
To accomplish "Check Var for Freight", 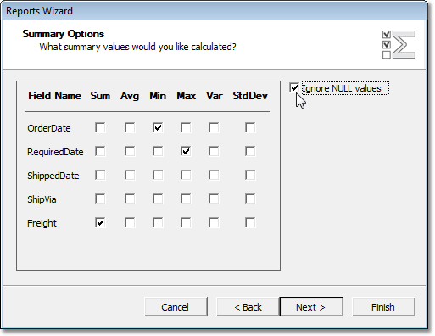I will pyautogui.click(x=214, y=222).
